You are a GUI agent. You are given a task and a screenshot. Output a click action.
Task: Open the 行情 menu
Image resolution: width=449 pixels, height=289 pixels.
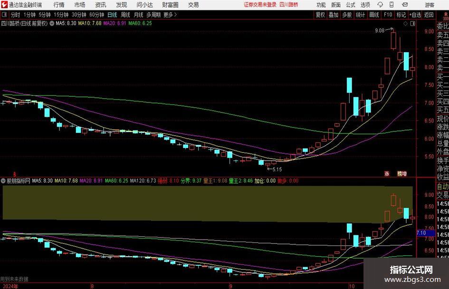pyautogui.click(x=59, y=5)
